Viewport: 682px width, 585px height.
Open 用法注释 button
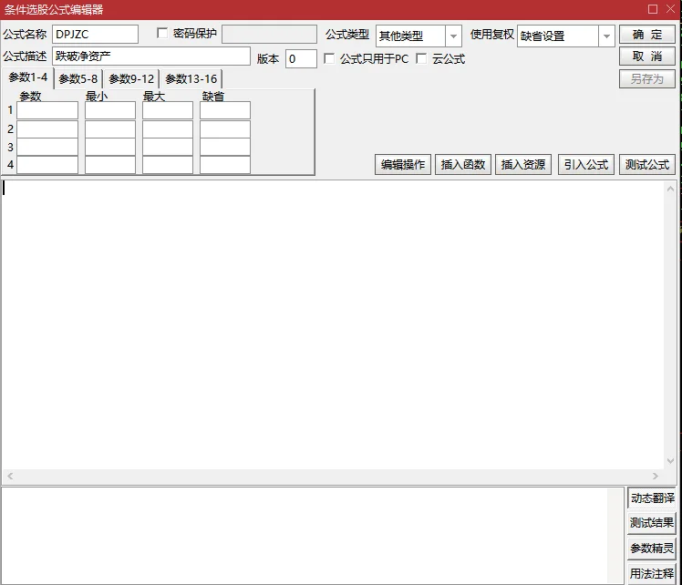pyautogui.click(x=652, y=574)
